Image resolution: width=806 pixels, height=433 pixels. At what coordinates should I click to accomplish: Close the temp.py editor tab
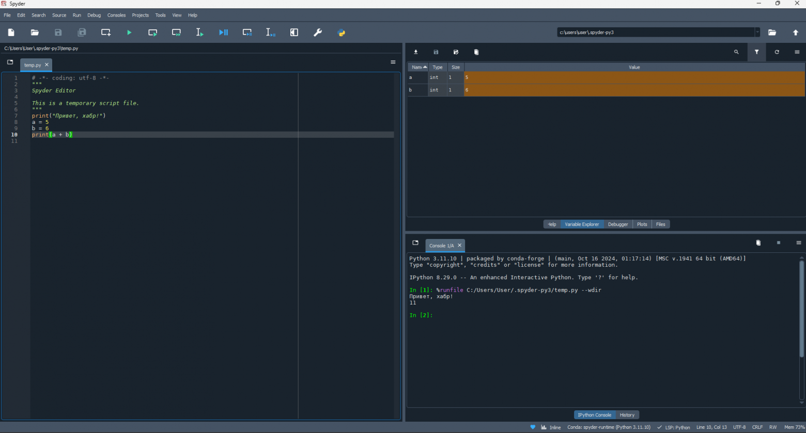47,65
